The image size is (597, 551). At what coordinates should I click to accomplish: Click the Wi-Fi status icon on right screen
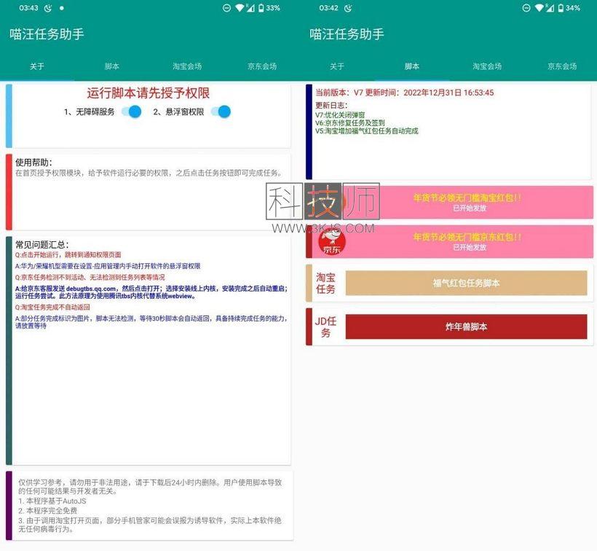[539, 7]
